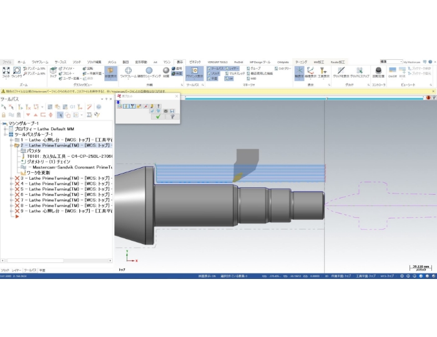
Task: Click the backplot progress slider bar
Action: point(305,98)
